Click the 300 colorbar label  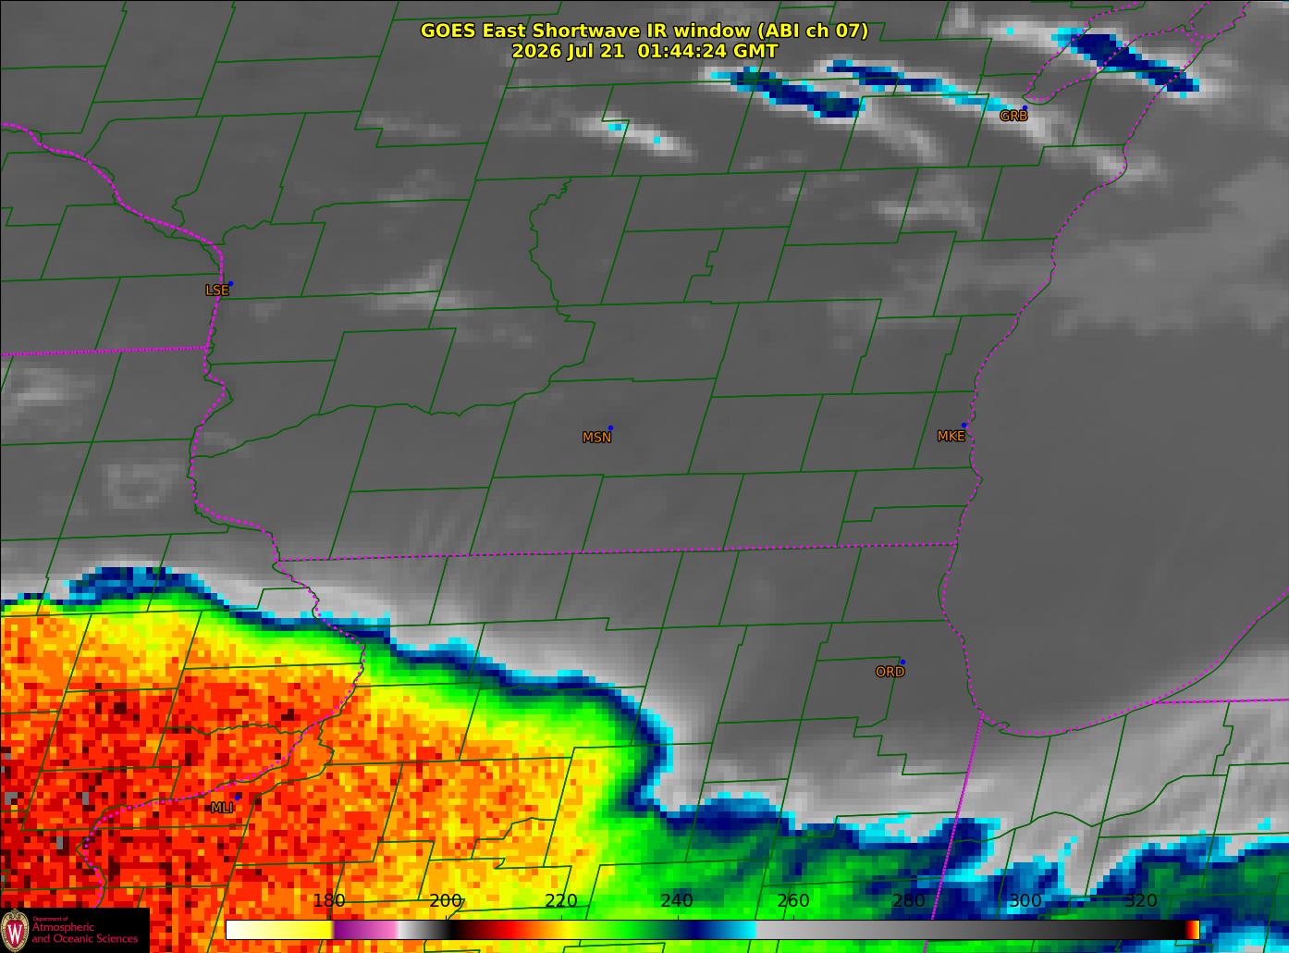pyautogui.click(x=1025, y=901)
